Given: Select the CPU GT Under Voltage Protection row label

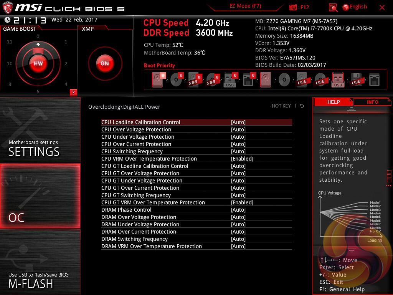Looking at the screenshot, I should (x=142, y=181).
